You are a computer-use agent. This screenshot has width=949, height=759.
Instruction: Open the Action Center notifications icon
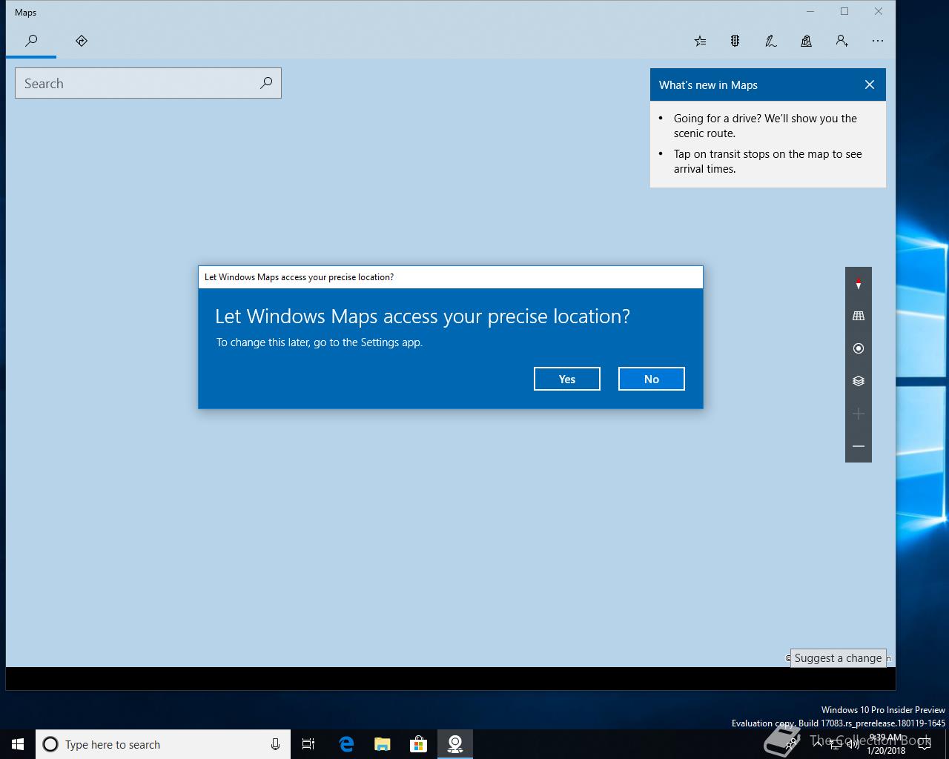tap(925, 744)
